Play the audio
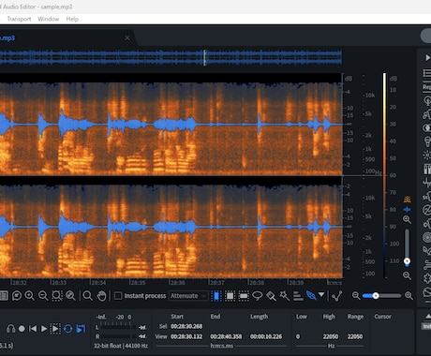 44,329
